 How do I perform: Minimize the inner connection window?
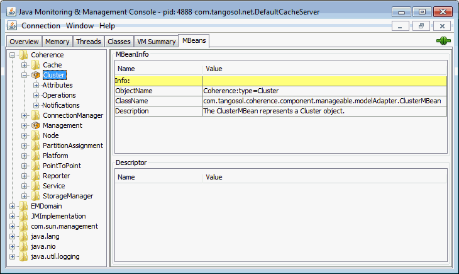click(x=400, y=26)
